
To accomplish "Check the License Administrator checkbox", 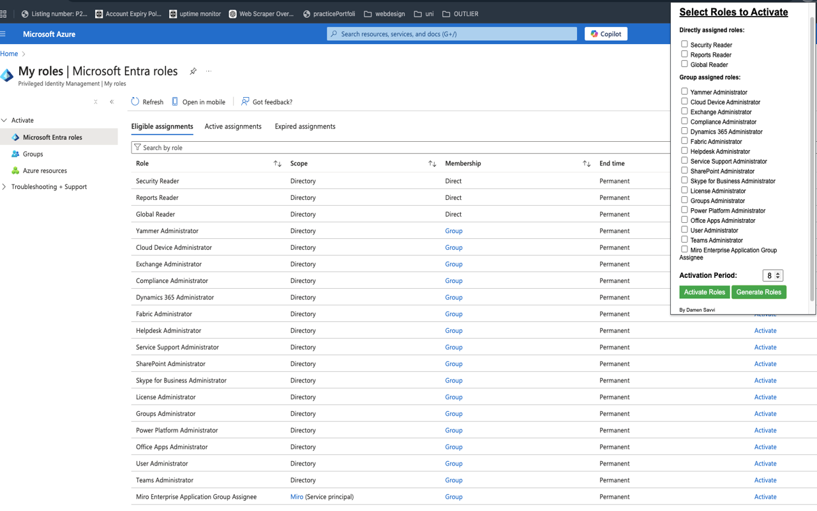I will tap(684, 190).
